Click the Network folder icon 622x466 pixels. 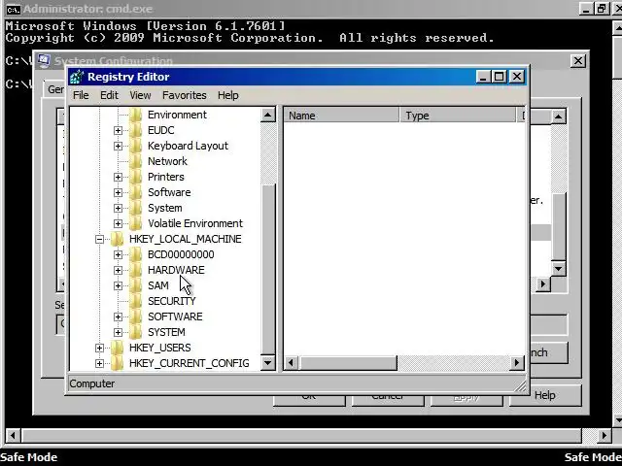(136, 161)
